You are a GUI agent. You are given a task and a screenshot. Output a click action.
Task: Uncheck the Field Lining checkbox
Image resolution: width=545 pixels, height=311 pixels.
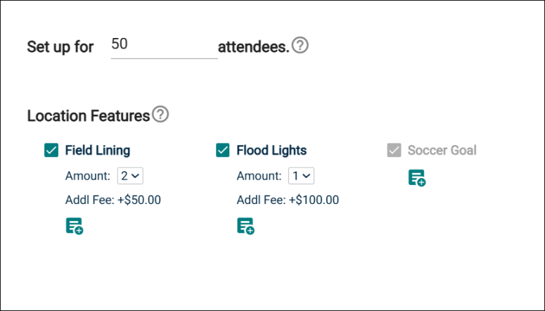(51, 151)
